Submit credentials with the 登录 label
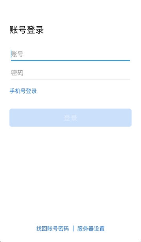Viewport: 141px width, 242px height. 70,118
